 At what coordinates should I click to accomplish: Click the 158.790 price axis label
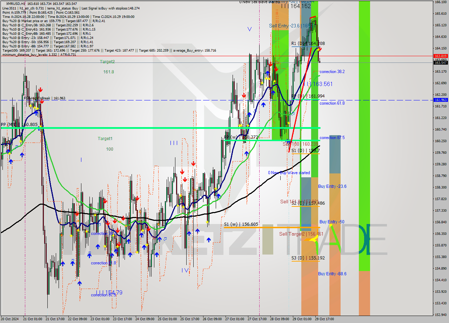[441, 176]
